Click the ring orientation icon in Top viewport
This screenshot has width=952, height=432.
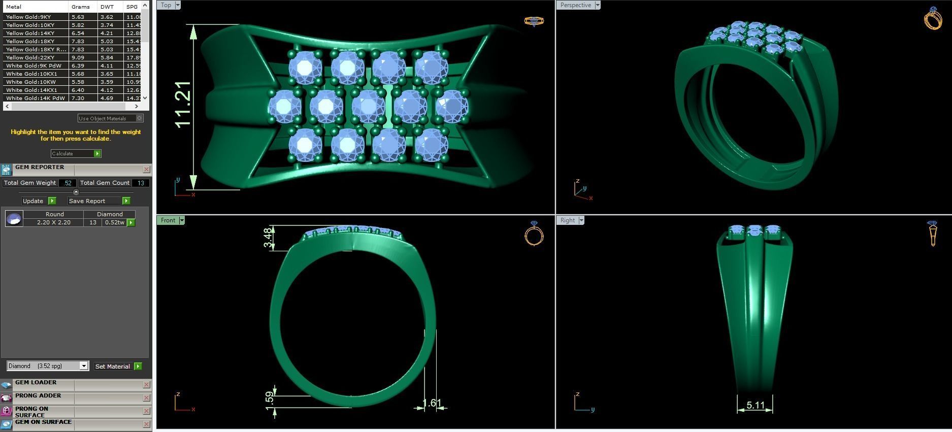pos(534,21)
